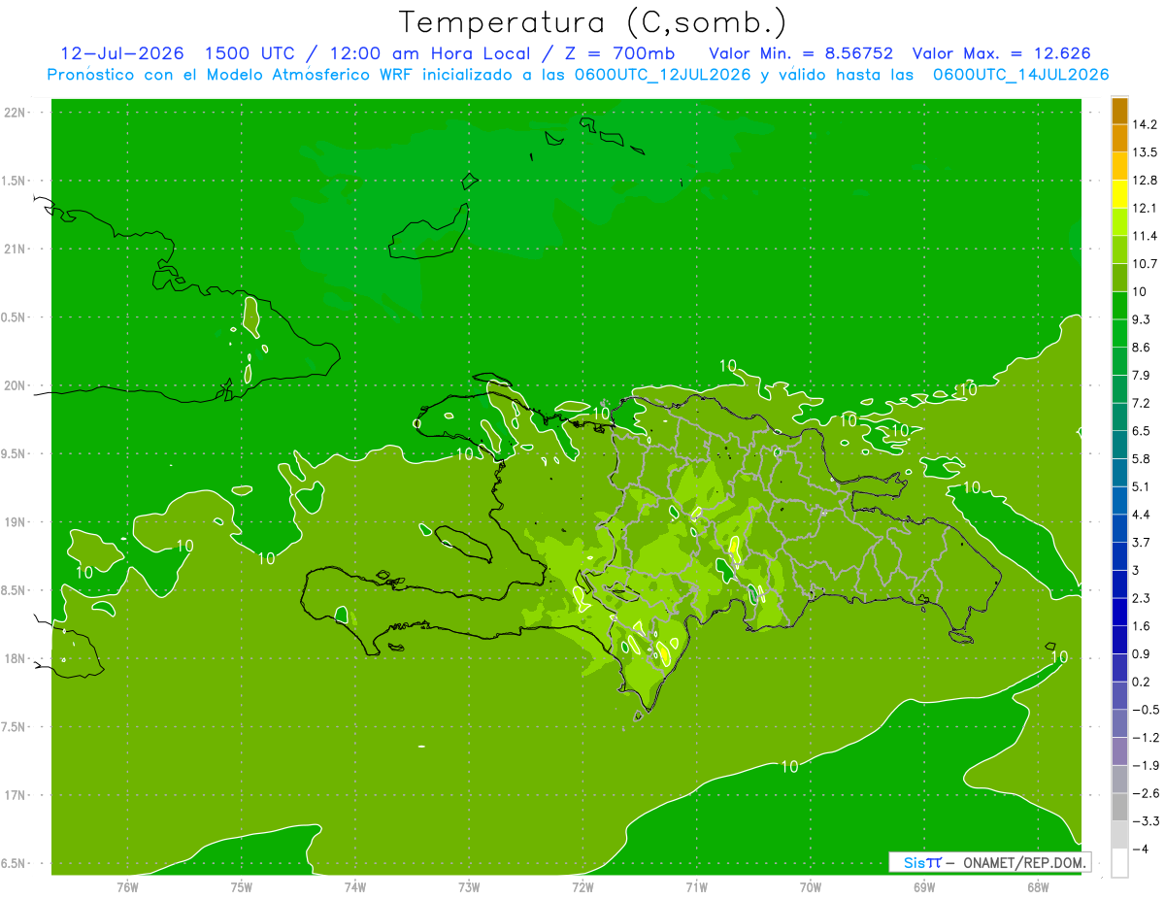The image size is (1165, 900).
Task: Click the '-1.9' color scale value
Action: tap(1146, 765)
